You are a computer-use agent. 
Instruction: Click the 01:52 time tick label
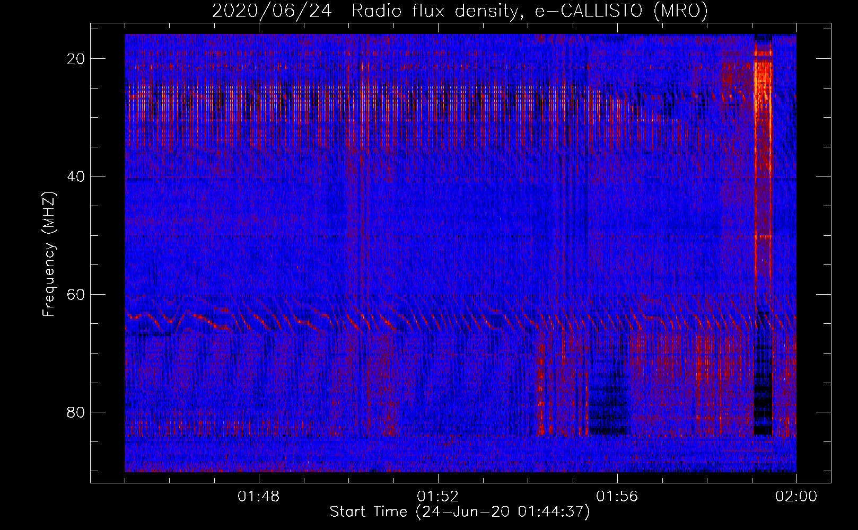[438, 497]
